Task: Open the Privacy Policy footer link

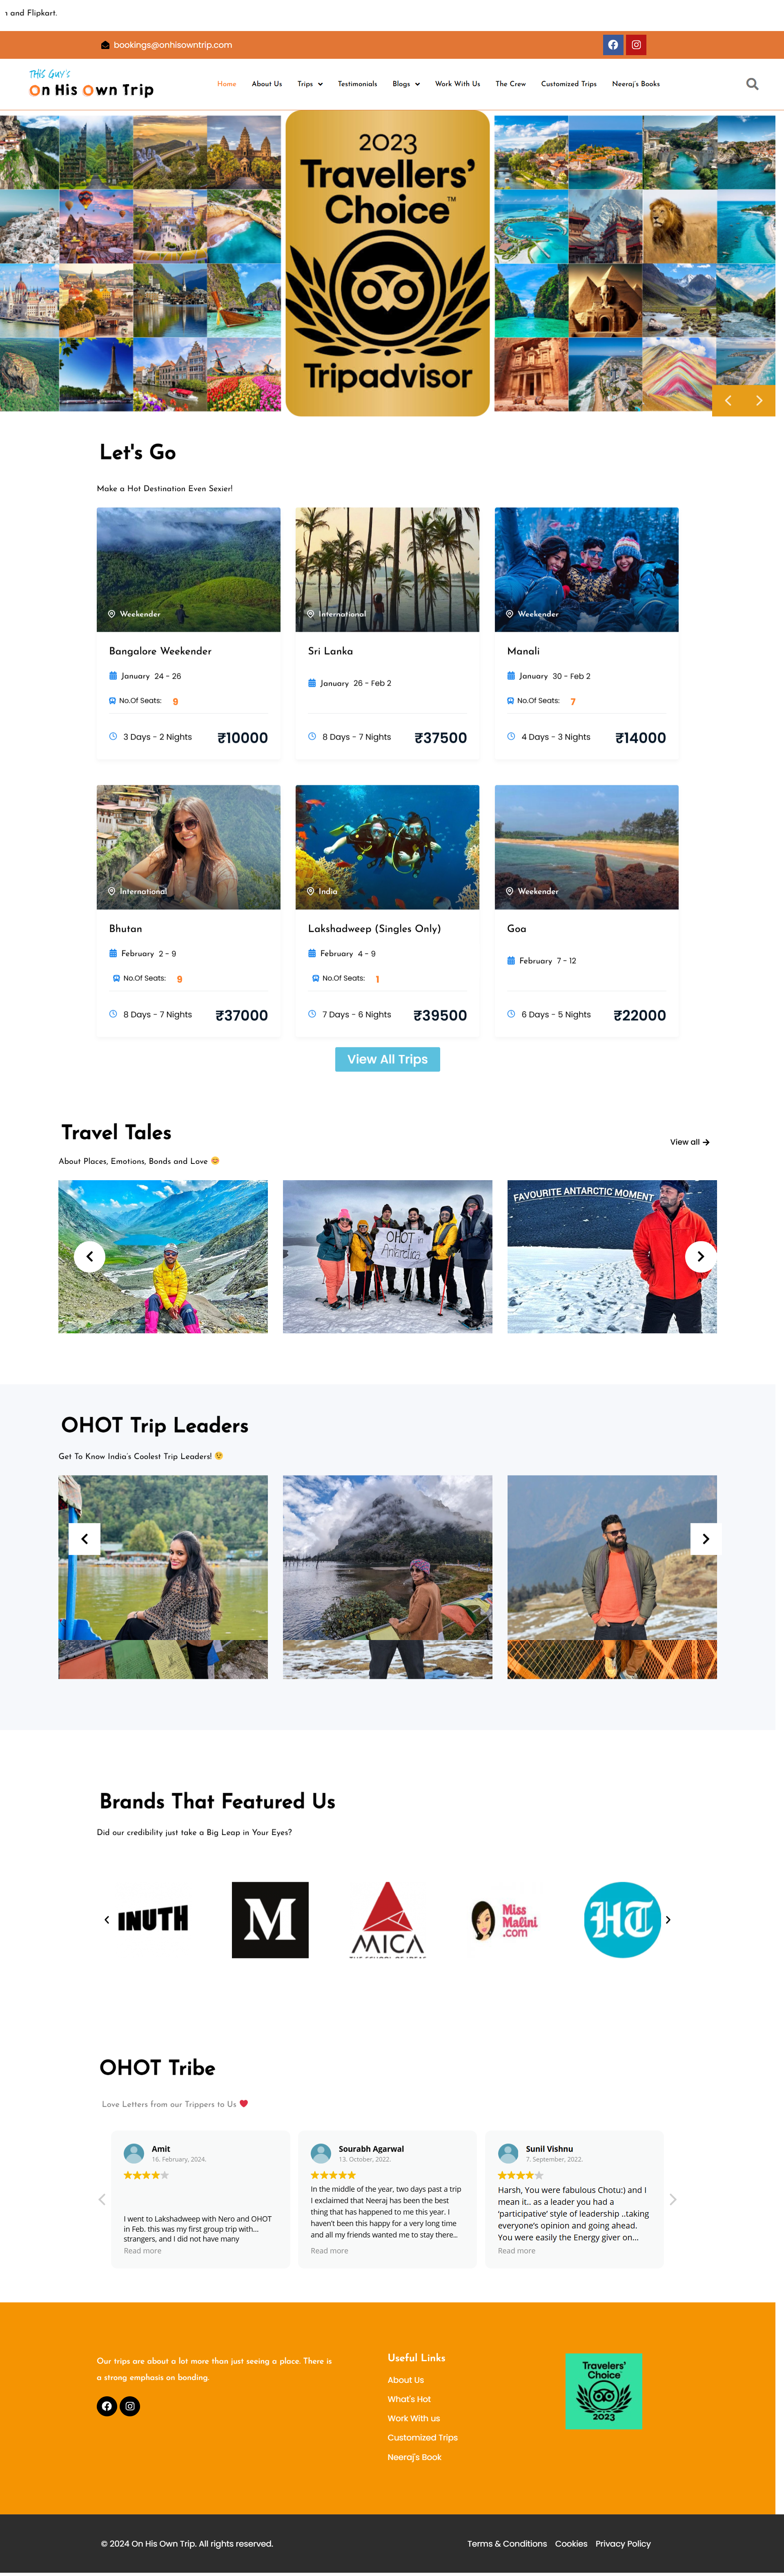Action: (x=623, y=2543)
